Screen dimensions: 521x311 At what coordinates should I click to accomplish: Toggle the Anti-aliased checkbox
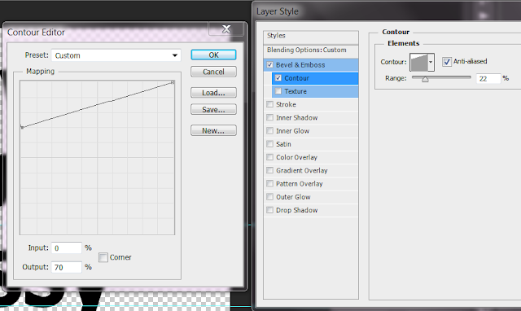pyautogui.click(x=447, y=62)
